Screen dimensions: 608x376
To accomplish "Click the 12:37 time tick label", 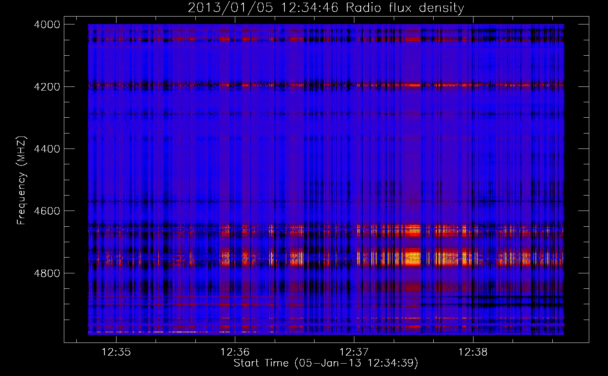I will pos(354,352).
